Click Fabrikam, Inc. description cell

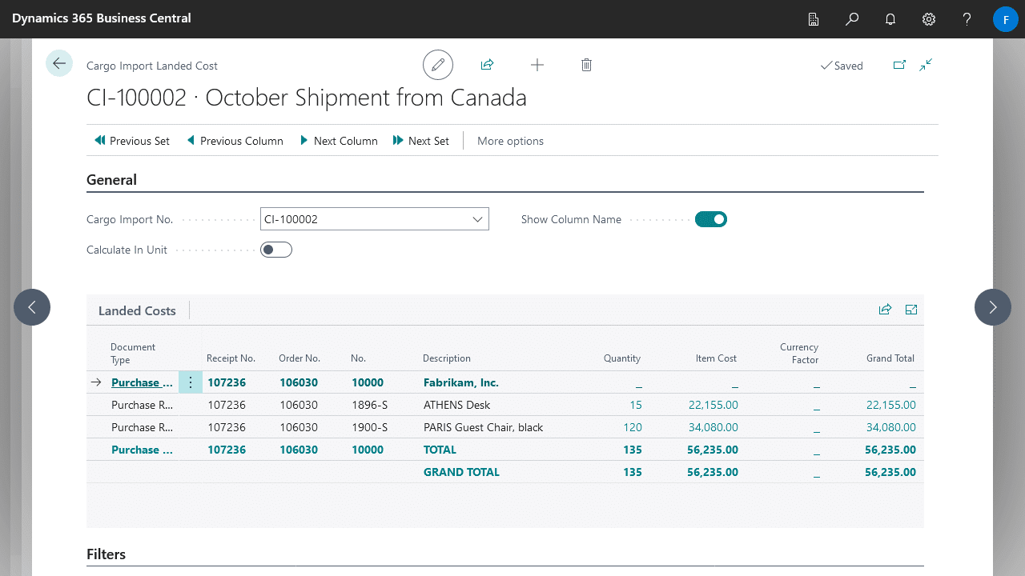coord(461,382)
